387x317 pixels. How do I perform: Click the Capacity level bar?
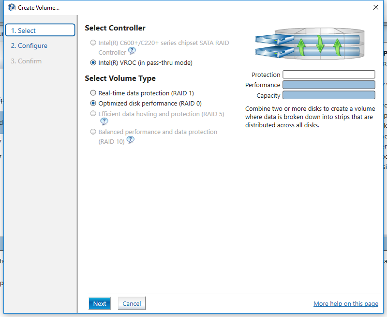pos(329,95)
